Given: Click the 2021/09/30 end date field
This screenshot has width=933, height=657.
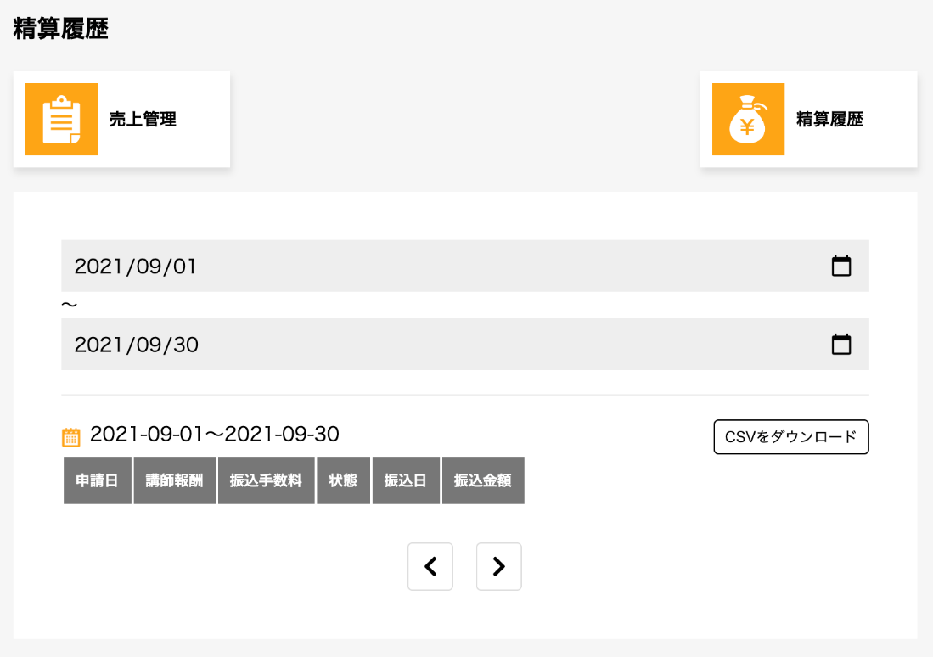Looking at the screenshot, I should point(424,345).
